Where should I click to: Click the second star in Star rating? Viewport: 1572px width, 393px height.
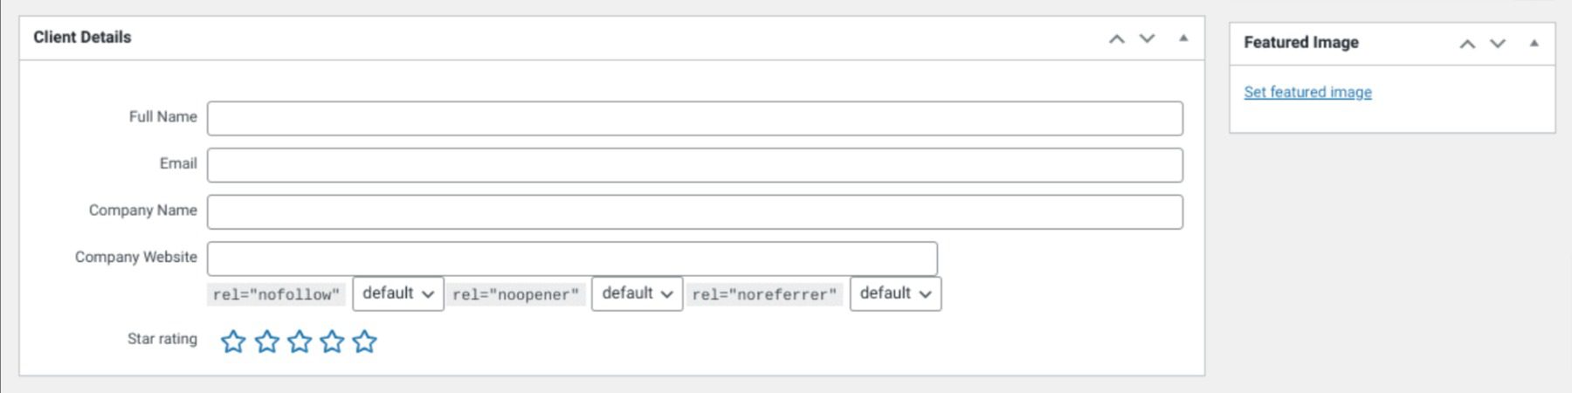pos(266,341)
